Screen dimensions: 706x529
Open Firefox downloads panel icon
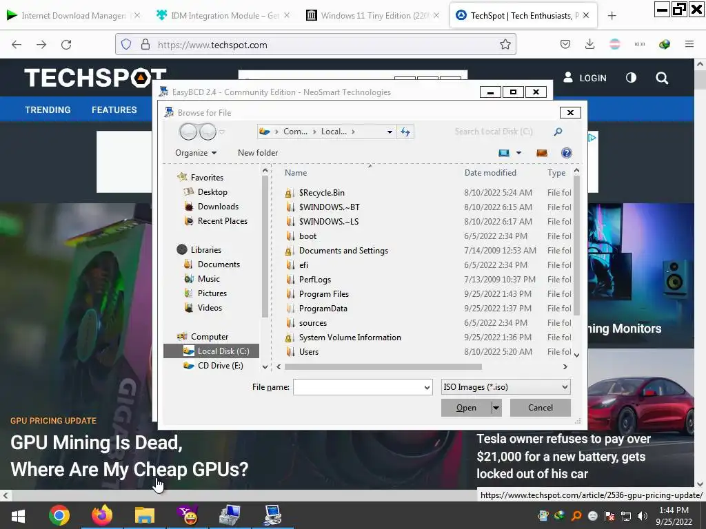[589, 44]
